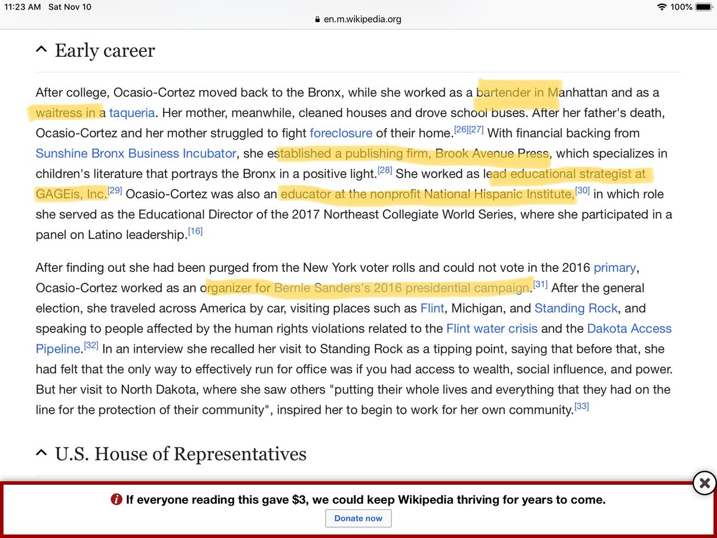Open Sunshine Bronx Business Incubator link
This screenshot has width=717, height=538.
pos(136,153)
